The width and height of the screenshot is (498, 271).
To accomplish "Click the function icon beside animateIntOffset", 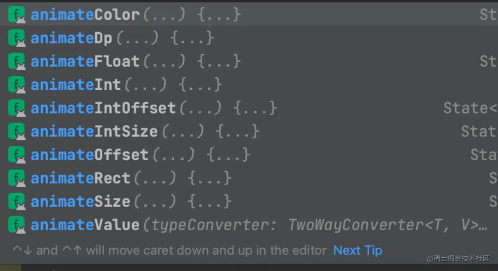I will pyautogui.click(x=16, y=108).
